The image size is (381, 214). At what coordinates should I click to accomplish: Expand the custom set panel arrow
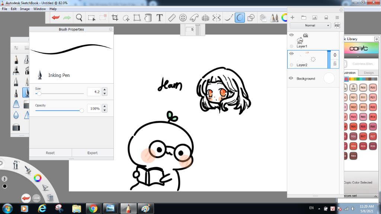pos(375,196)
